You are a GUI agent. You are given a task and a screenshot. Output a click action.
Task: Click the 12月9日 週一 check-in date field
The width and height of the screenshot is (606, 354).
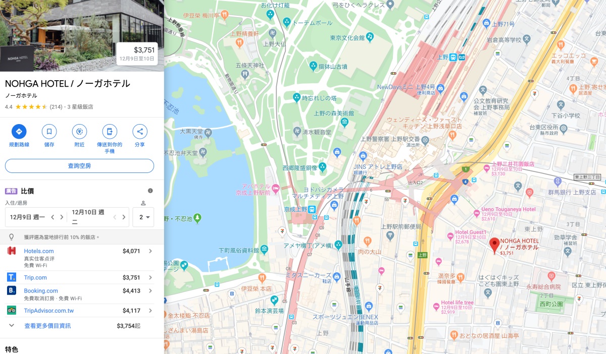27,217
